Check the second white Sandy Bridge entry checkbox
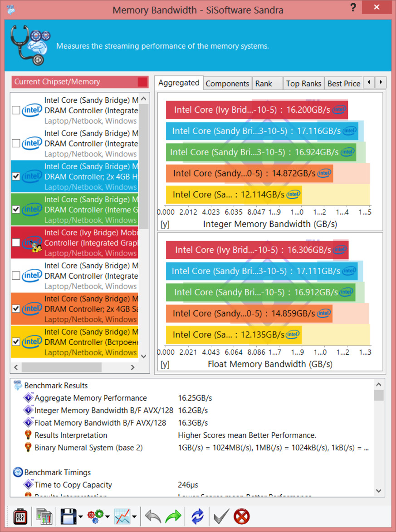This screenshot has width=396, height=532. coord(16,143)
